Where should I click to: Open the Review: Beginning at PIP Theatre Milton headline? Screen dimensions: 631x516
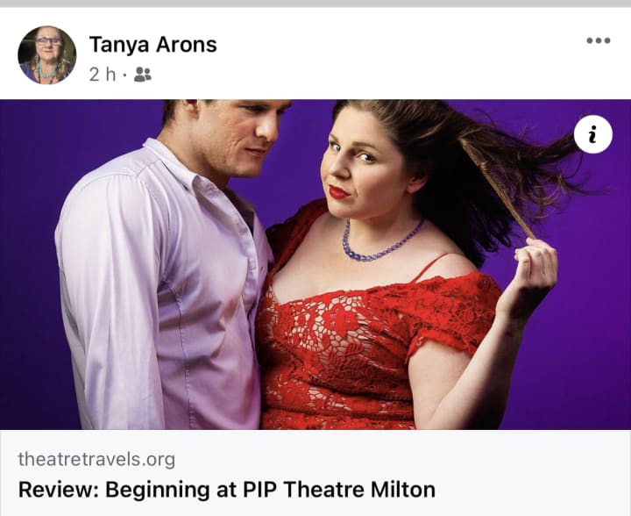pos(227,490)
